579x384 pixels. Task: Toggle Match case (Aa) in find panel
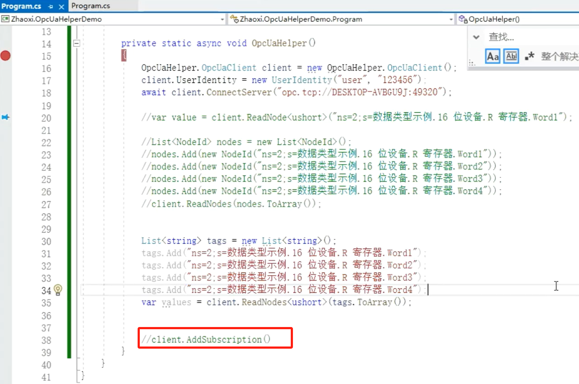click(x=493, y=56)
